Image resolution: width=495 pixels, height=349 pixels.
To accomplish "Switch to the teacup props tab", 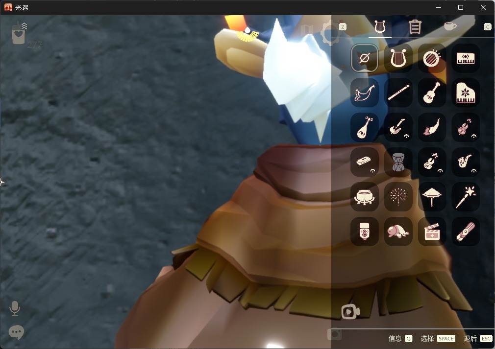I will pos(450,26).
